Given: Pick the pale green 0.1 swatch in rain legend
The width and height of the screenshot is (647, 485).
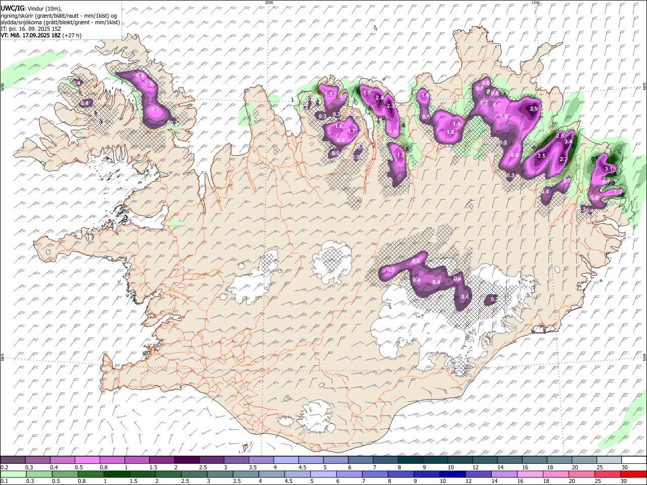Looking at the screenshot, I should (13, 474).
